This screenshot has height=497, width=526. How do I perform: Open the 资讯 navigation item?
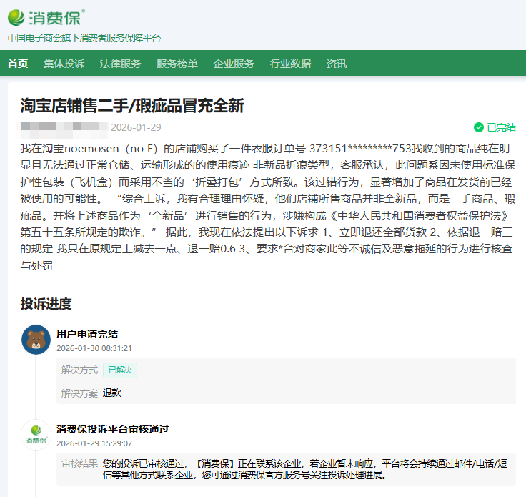(x=337, y=64)
